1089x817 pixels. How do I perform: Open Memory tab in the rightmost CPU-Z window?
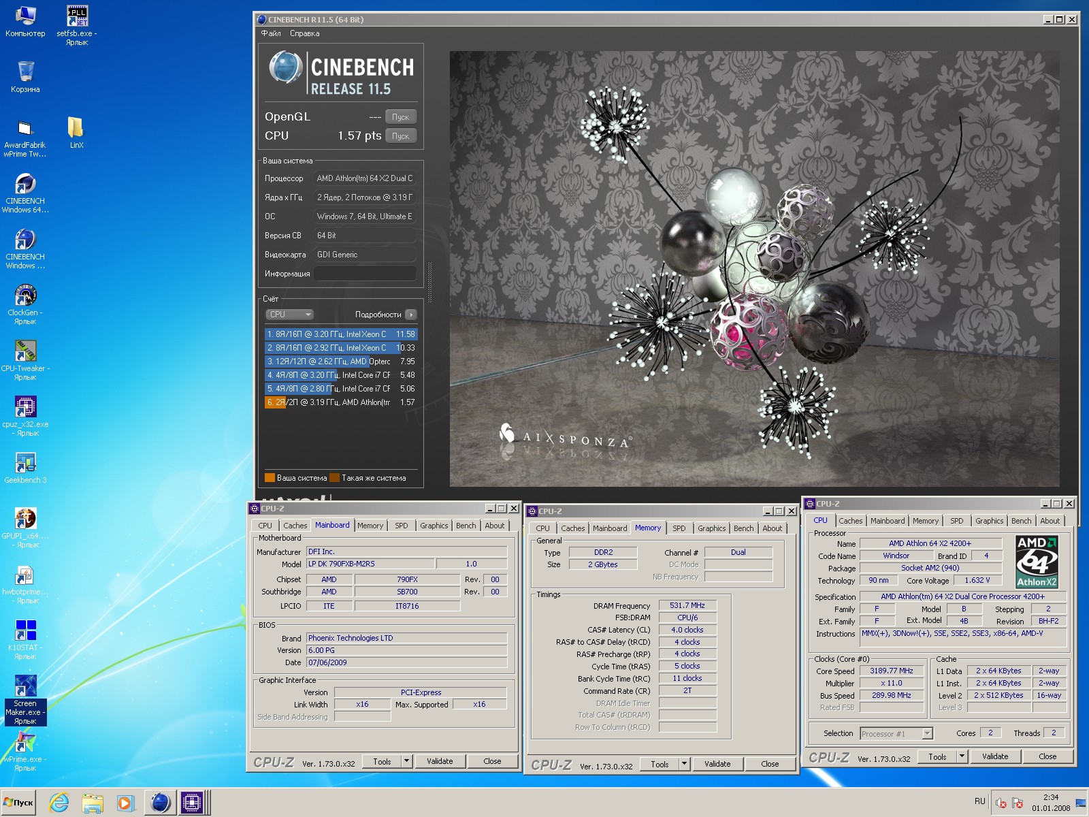[925, 521]
